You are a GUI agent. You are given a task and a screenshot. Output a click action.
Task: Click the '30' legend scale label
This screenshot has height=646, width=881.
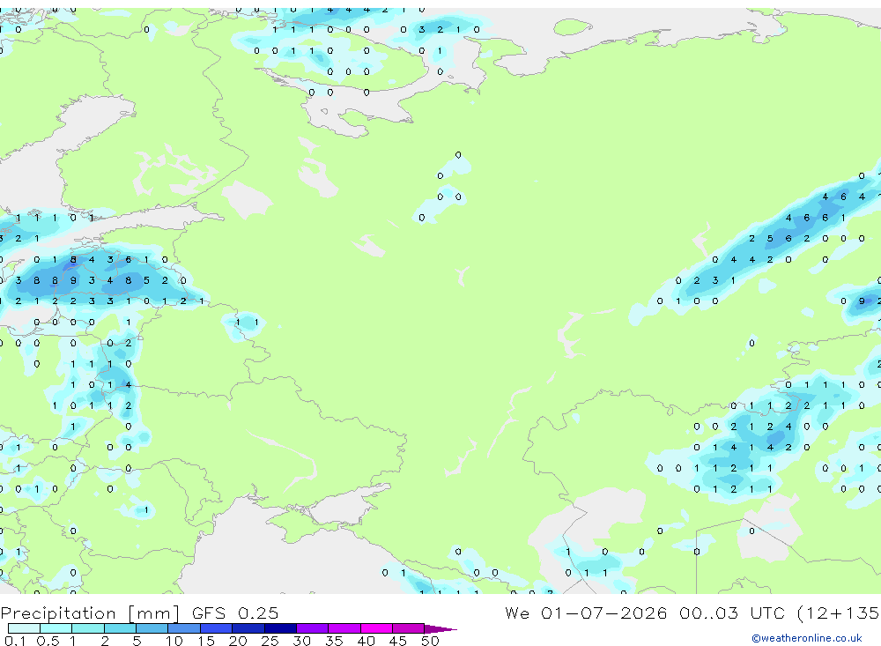click(x=301, y=641)
